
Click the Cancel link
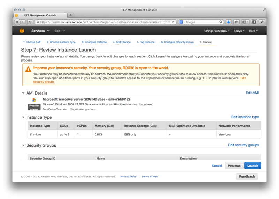(217, 166)
